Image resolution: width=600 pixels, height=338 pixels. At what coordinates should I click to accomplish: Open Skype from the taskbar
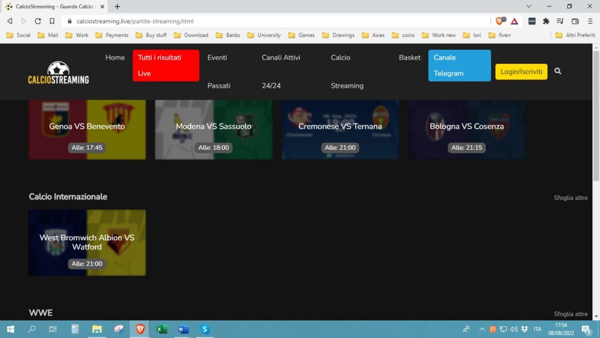click(204, 330)
